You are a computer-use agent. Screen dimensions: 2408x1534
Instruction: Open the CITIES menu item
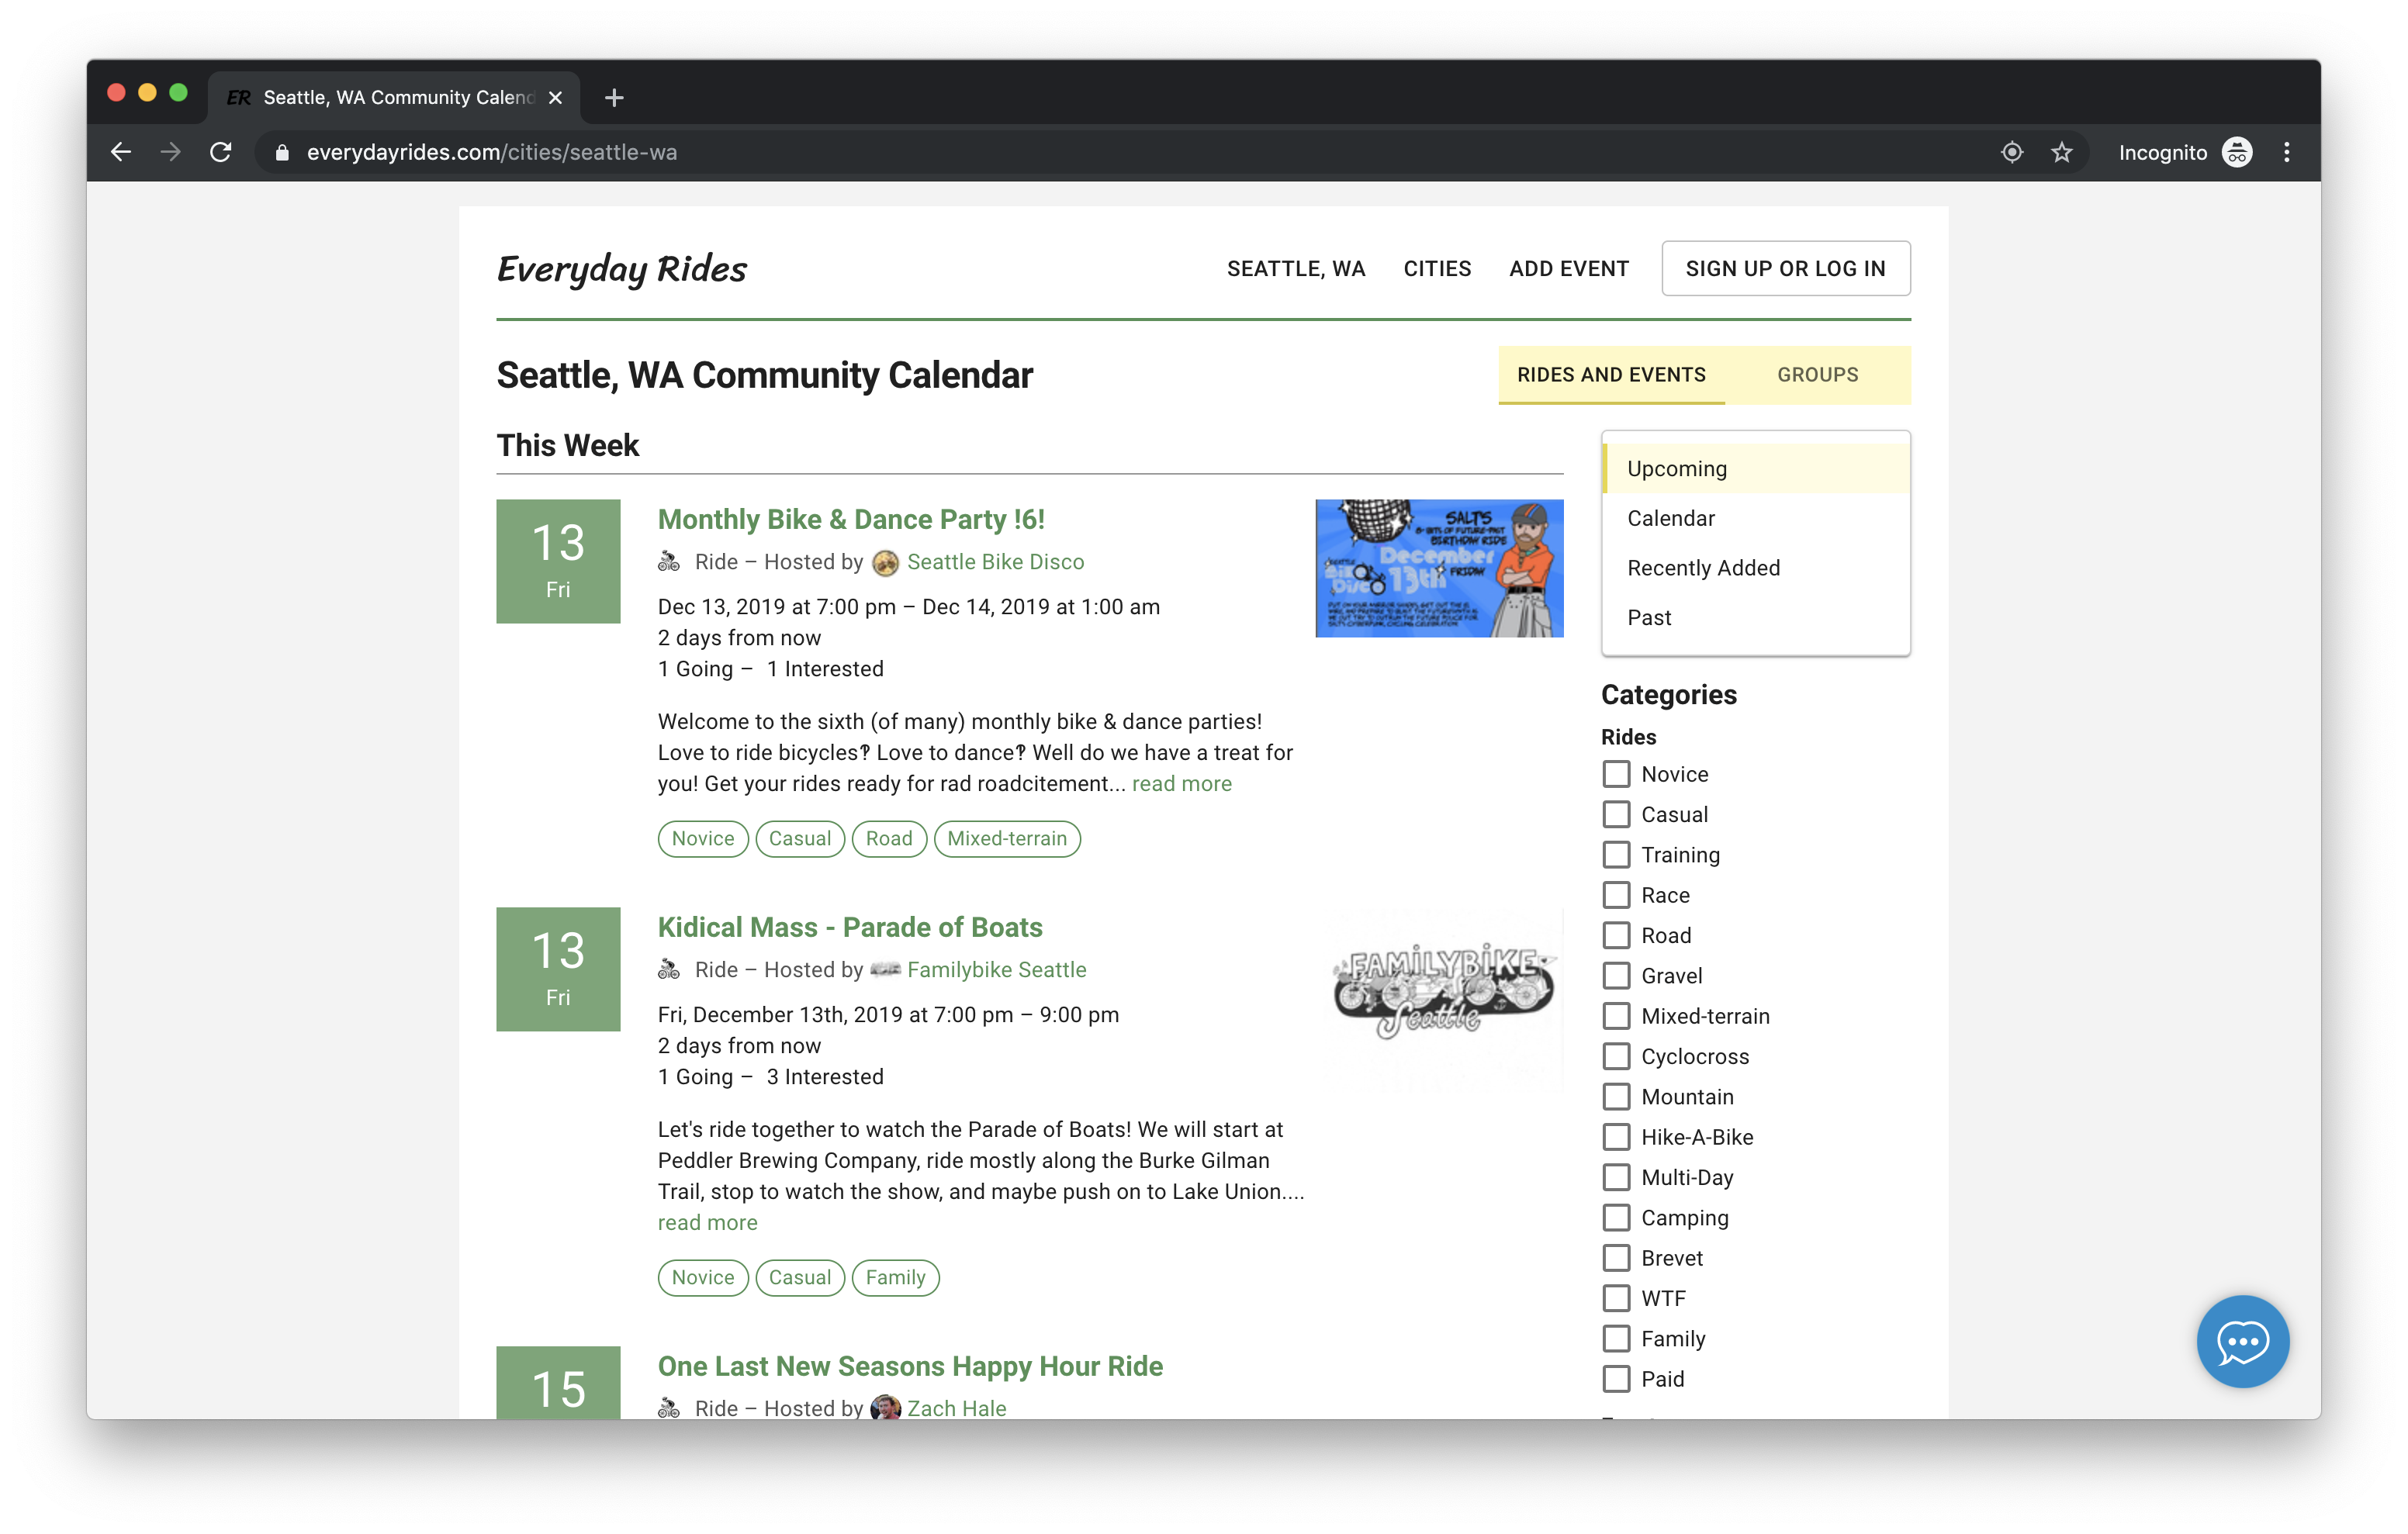click(x=1437, y=268)
